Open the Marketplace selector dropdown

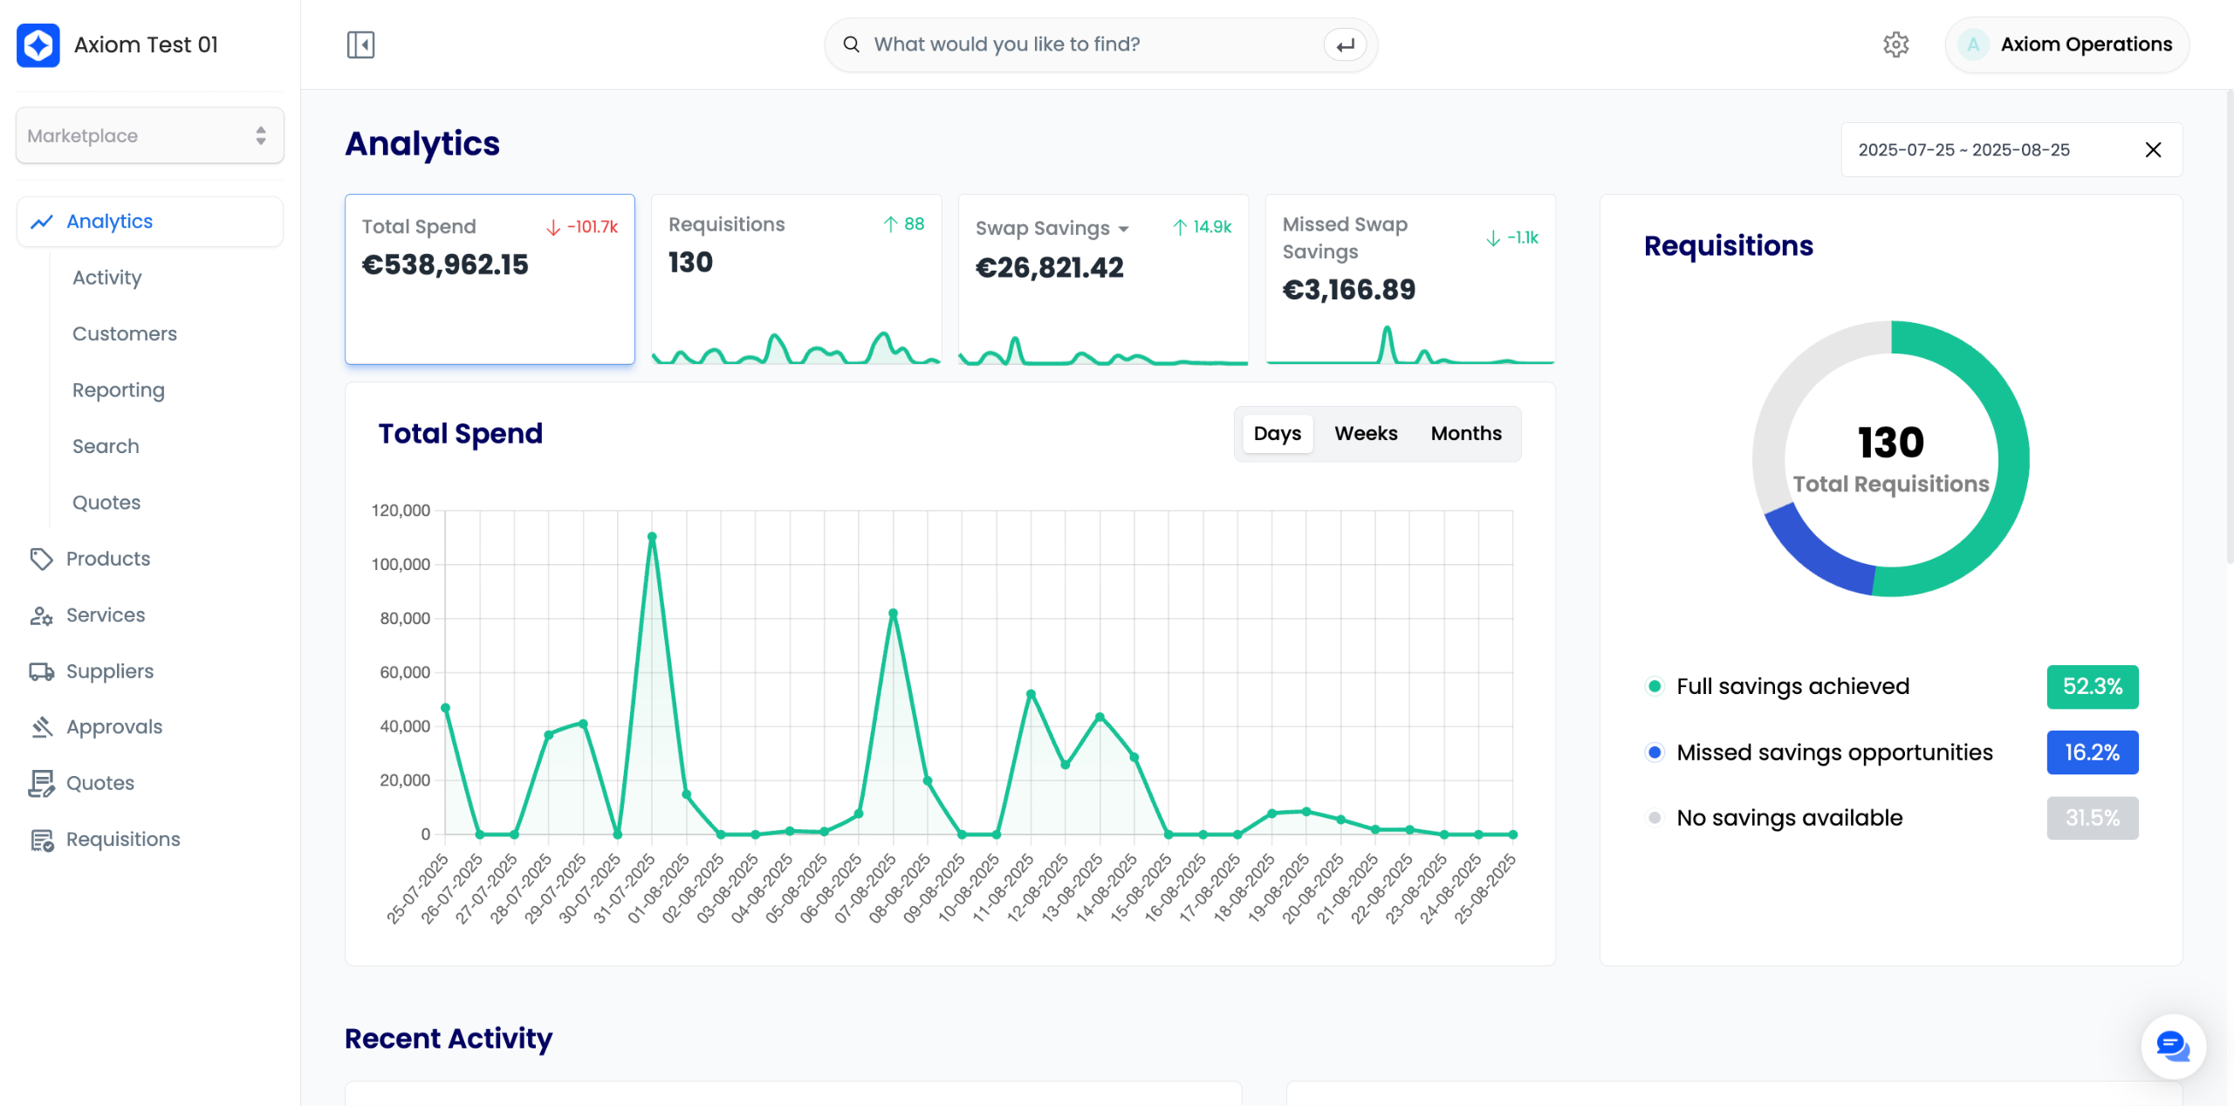149,135
